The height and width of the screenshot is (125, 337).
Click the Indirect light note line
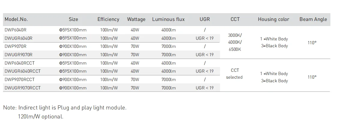click(x=65, y=108)
